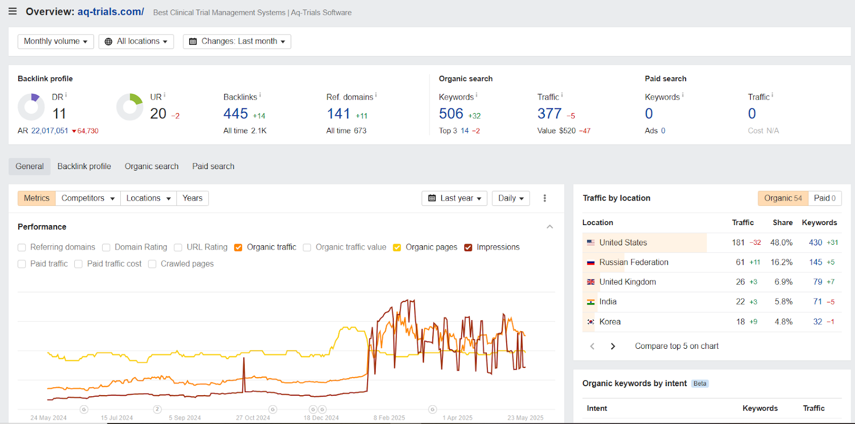Click the United Kingdom flag icon

(x=590, y=282)
